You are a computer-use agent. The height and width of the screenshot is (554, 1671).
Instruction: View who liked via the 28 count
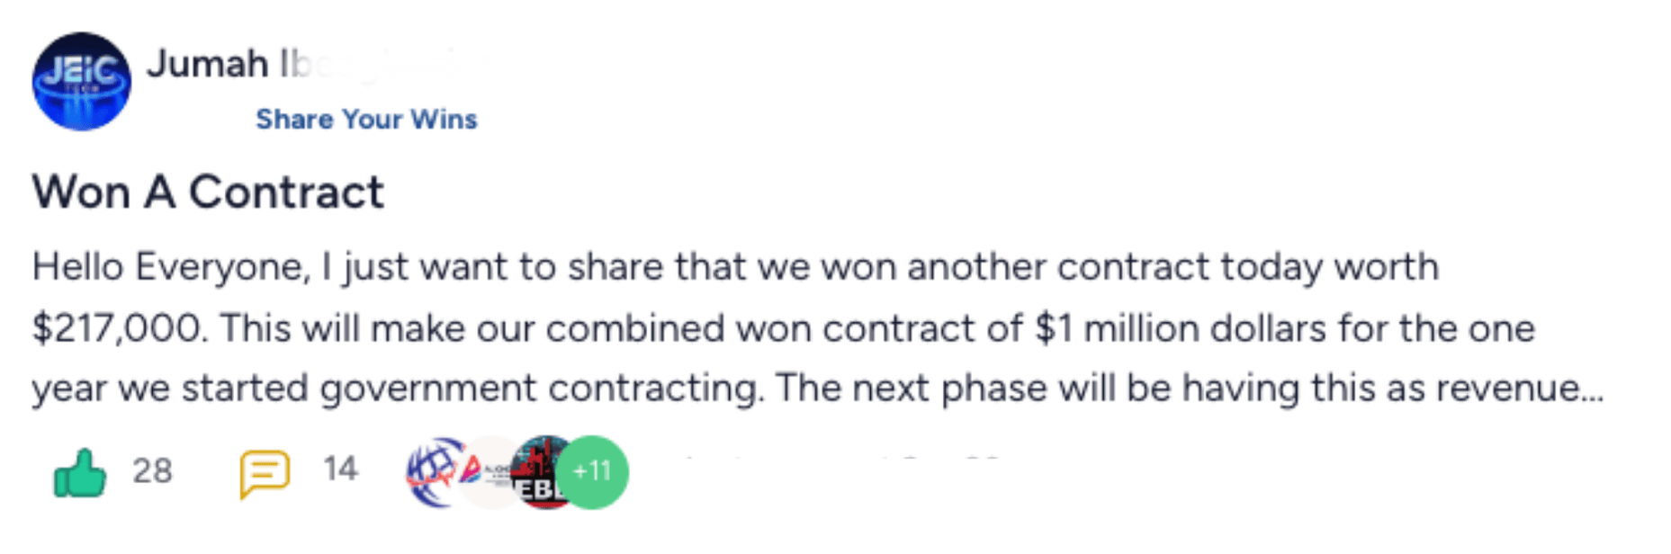152,470
